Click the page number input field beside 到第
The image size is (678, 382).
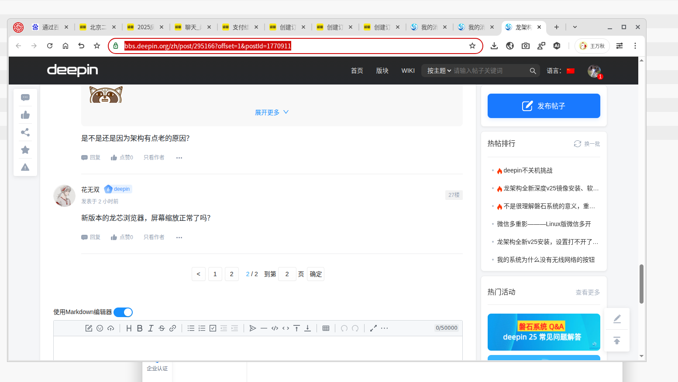pyautogui.click(x=287, y=274)
